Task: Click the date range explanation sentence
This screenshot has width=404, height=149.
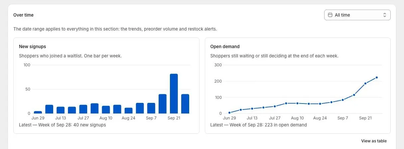Action: [x=115, y=29]
